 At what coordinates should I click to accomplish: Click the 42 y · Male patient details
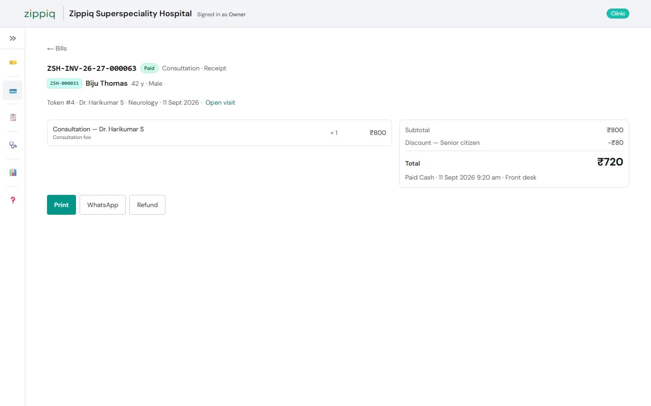click(x=147, y=83)
